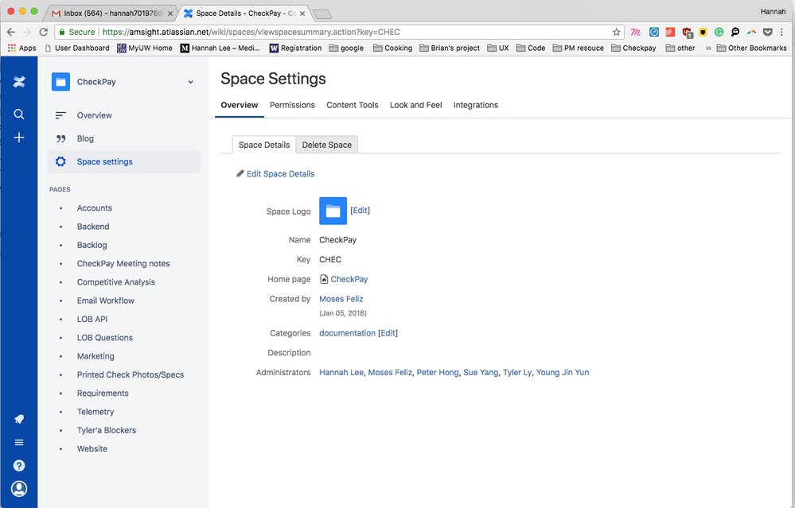Click the Pocket extension icon
Screen dimensions: 795x508
[x=768, y=32]
